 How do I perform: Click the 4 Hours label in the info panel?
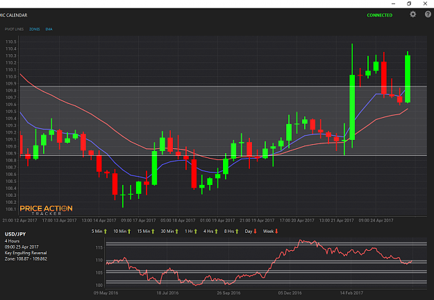pos(12,241)
